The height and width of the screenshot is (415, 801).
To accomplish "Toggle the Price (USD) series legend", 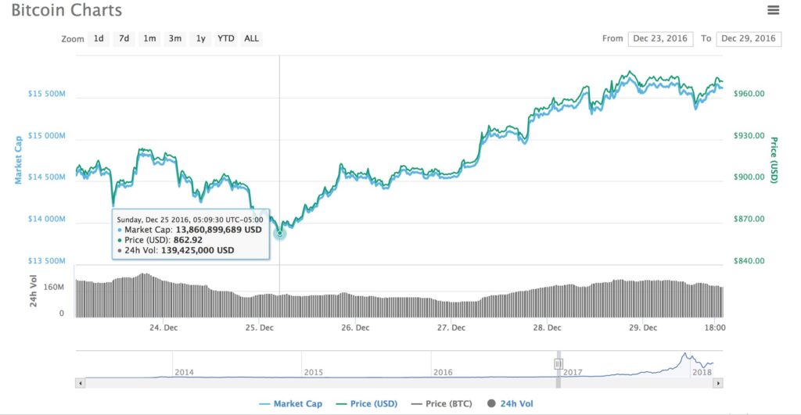I will [x=367, y=404].
